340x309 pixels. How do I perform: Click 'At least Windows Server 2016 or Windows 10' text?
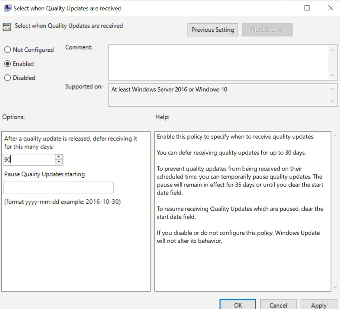pyautogui.click(x=169, y=89)
